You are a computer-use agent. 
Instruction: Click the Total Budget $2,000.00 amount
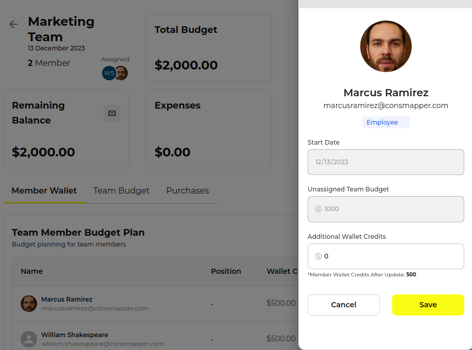click(186, 65)
